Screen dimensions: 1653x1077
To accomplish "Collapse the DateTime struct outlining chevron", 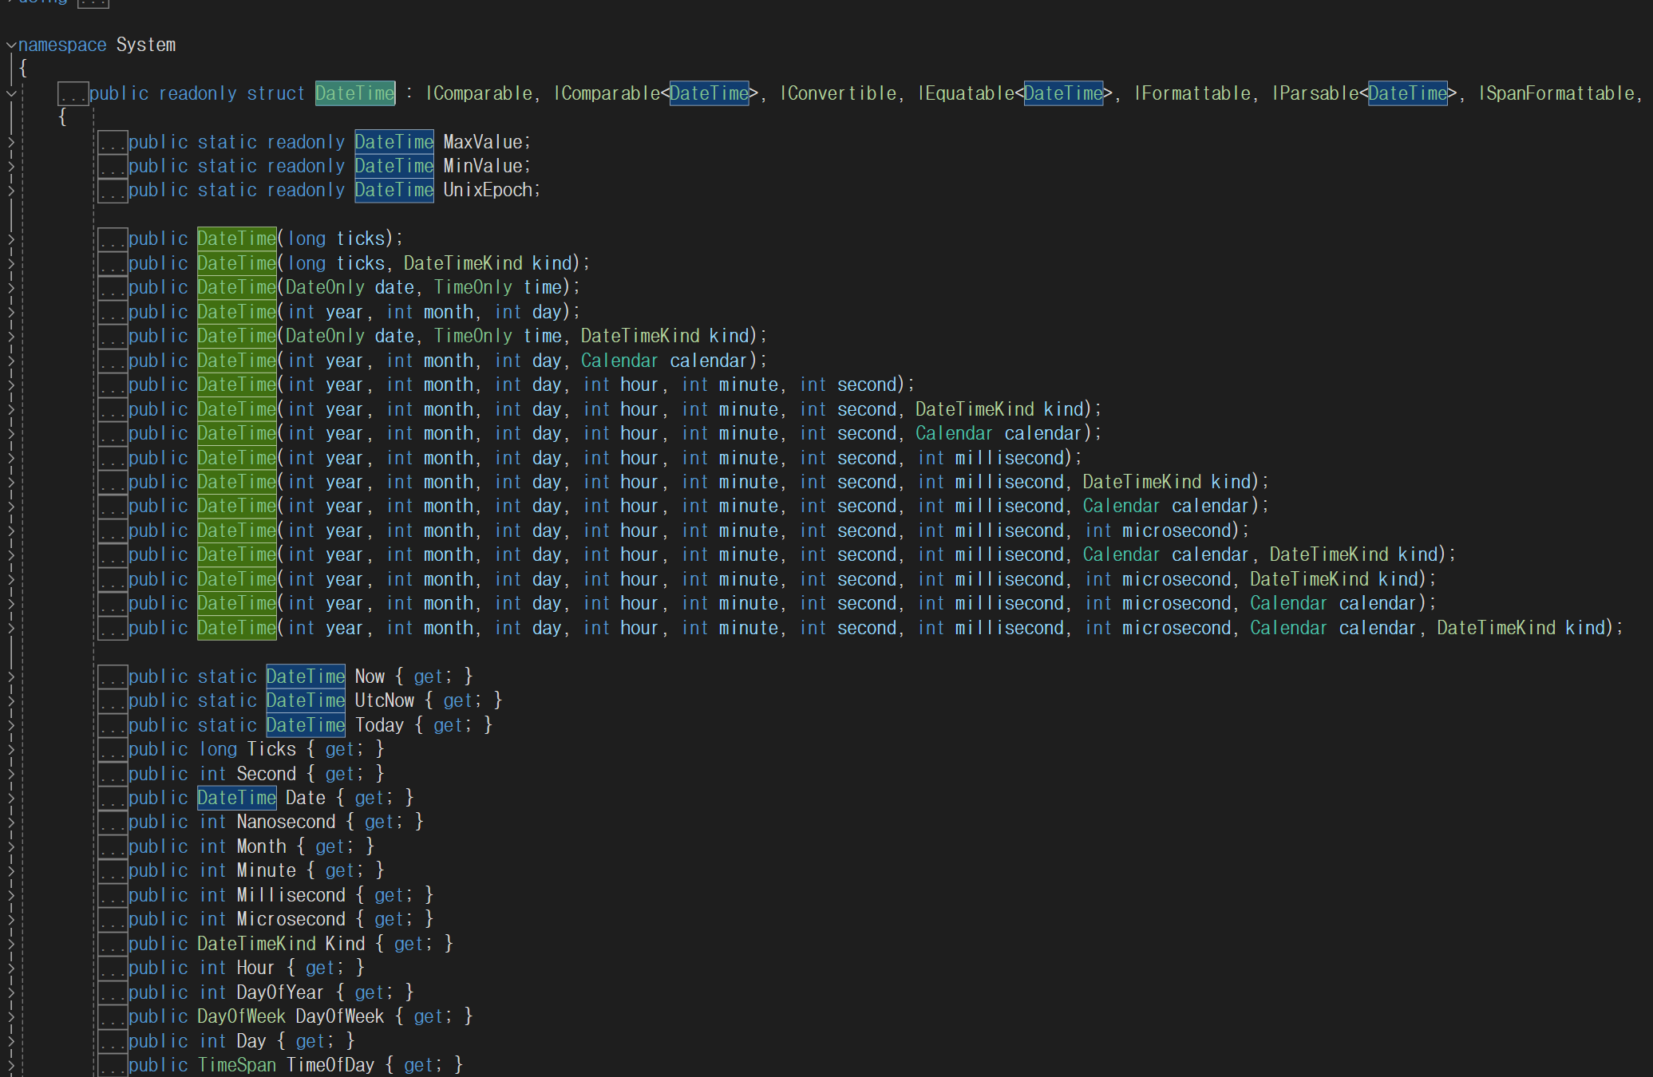I will pos(10,94).
